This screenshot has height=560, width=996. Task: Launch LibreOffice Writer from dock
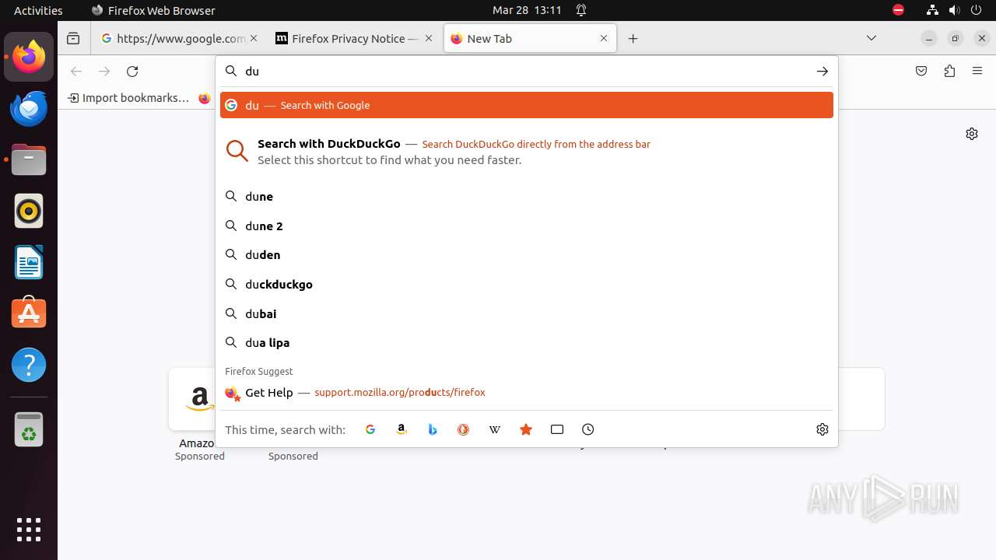[29, 262]
